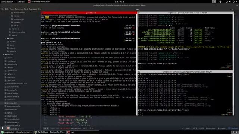Open the File menu in Atom
Viewport: 239px width, 134px height.
[2, 9]
